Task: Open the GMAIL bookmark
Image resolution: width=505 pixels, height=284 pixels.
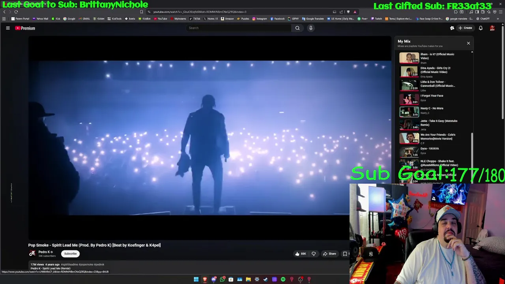Action: point(84,19)
